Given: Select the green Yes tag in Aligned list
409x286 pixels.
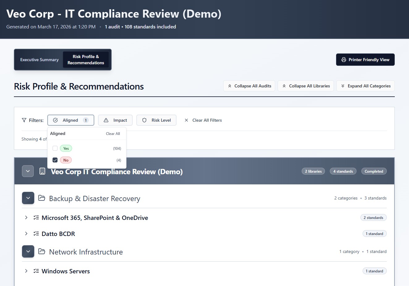Looking at the screenshot, I should coord(66,148).
